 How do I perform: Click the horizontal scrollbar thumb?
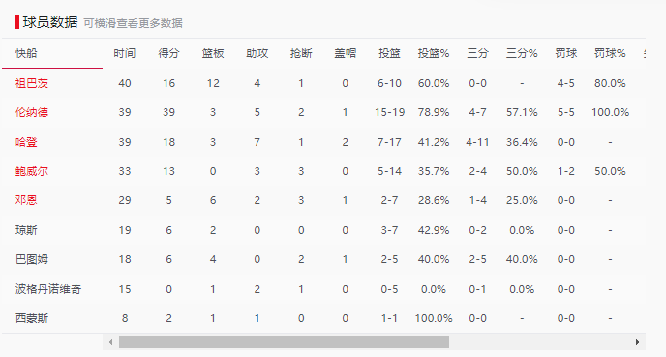tap(284, 342)
